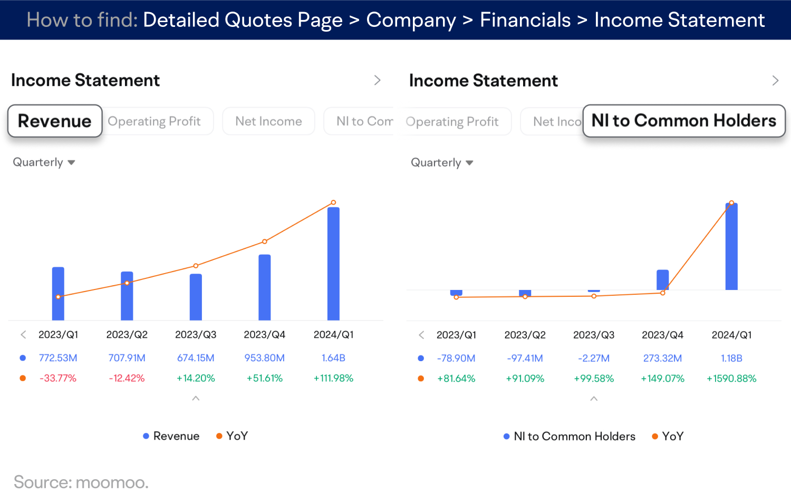Choose Operating Profit tab in right panel
This screenshot has width=791, height=503.
pyautogui.click(x=452, y=122)
